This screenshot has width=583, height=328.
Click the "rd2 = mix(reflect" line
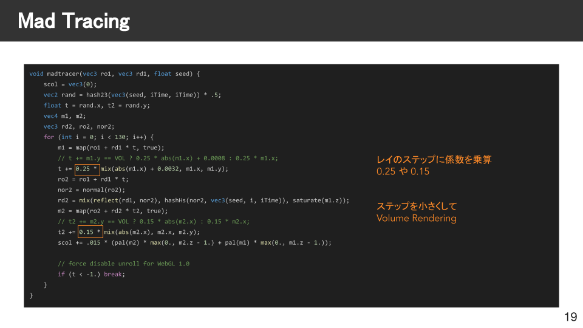point(203,200)
